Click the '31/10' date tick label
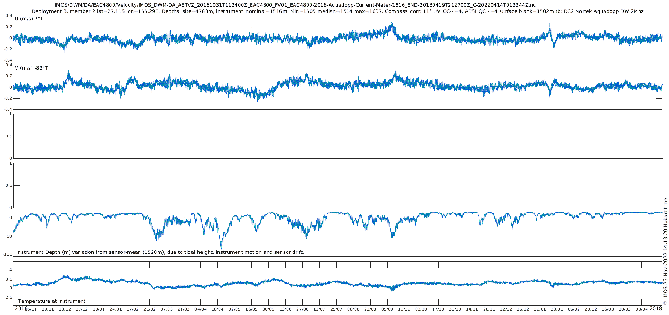The image size is (669, 315). (455, 309)
